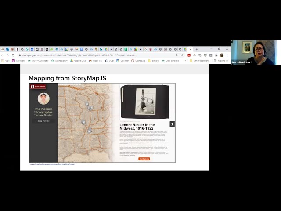Open a new tab with plus button

point(197,49)
